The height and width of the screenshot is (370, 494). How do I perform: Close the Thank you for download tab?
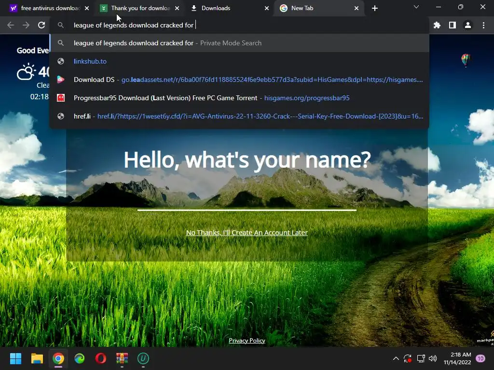pos(177,8)
